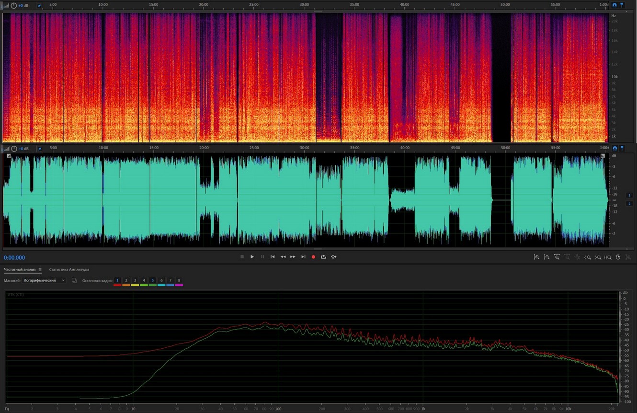Click hold frame button 1
Screen dimensions: 637x413
point(117,280)
